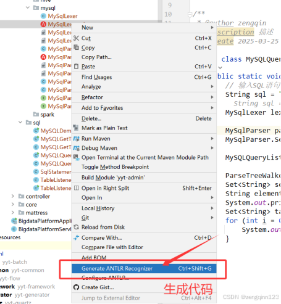This screenshot has height=304, width=281.
Task: Choose Create Gist... entry
Action: coord(144,287)
